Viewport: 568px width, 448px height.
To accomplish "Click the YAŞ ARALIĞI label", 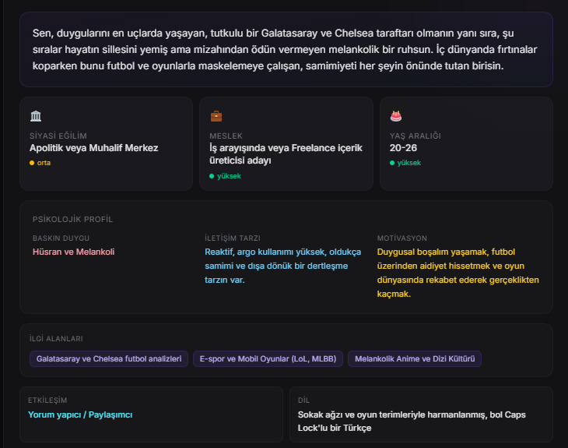I will [415, 136].
